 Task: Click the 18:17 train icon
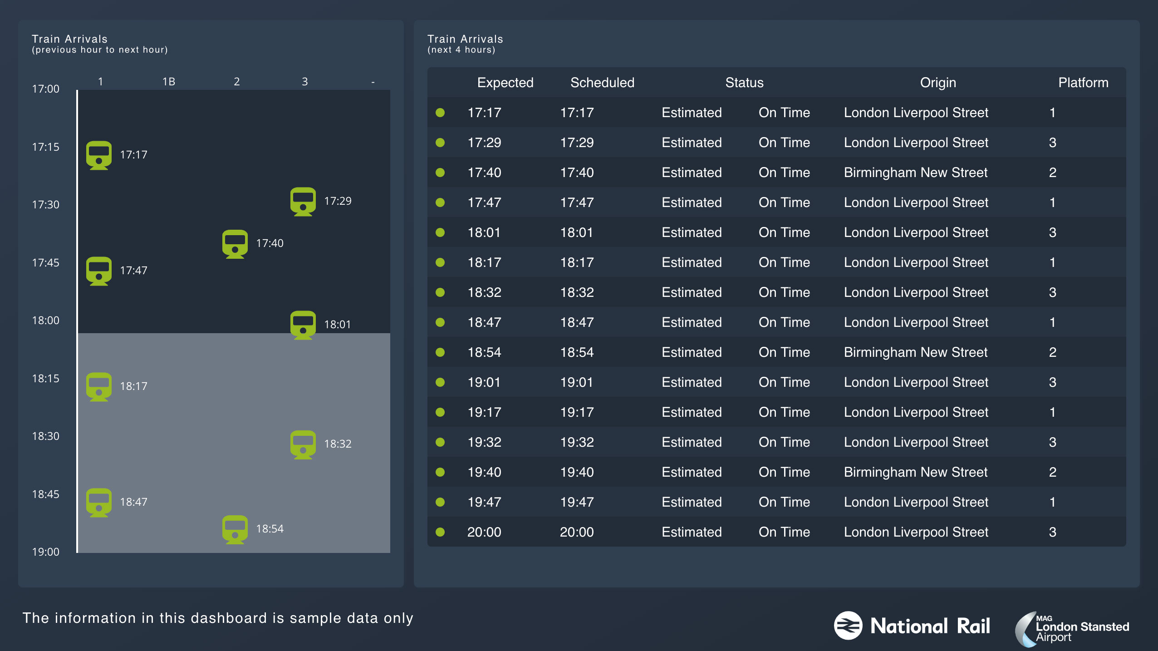coord(99,387)
